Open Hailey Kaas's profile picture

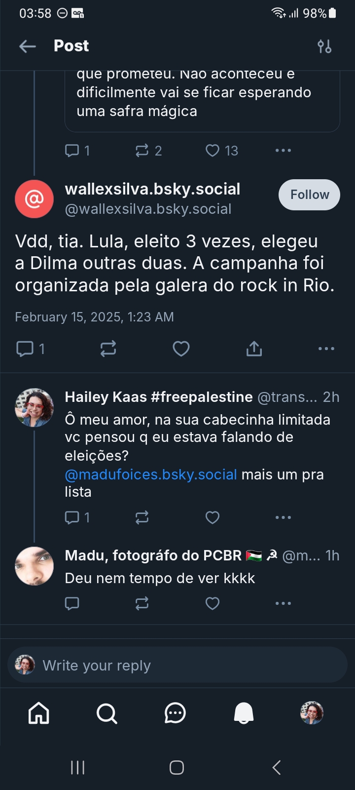click(34, 407)
